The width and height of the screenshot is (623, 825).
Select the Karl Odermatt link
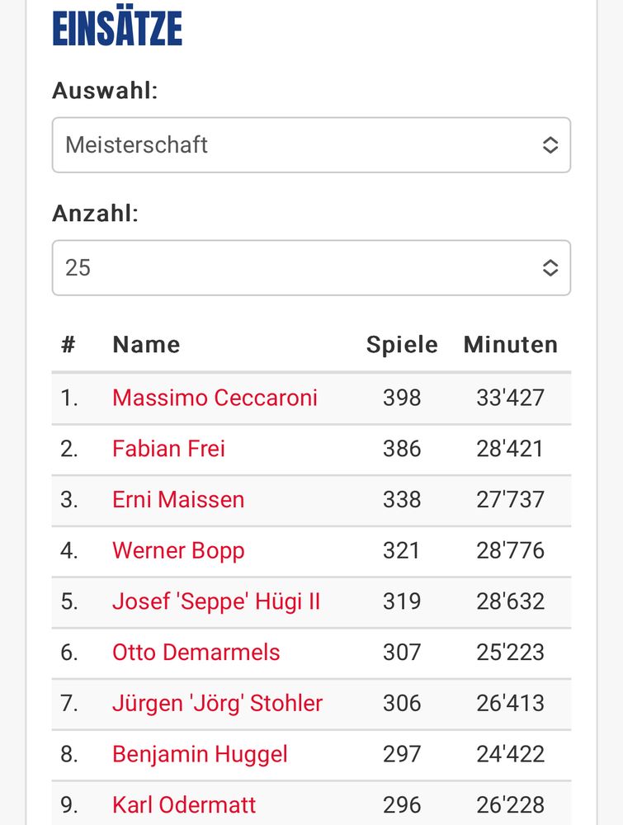click(x=184, y=805)
